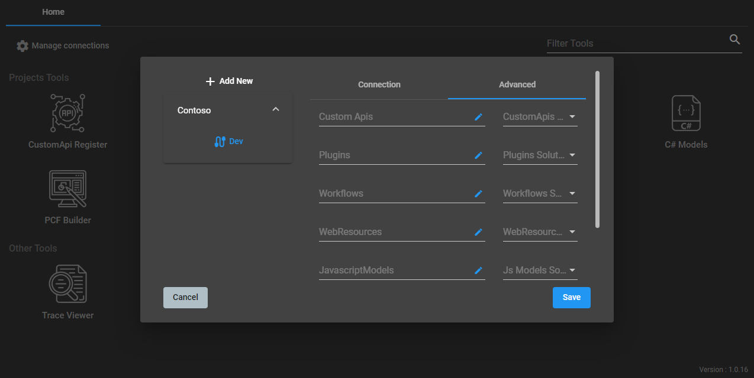Open the Plugins Solution dropdown
This screenshot has width=754, height=378.
click(572, 155)
